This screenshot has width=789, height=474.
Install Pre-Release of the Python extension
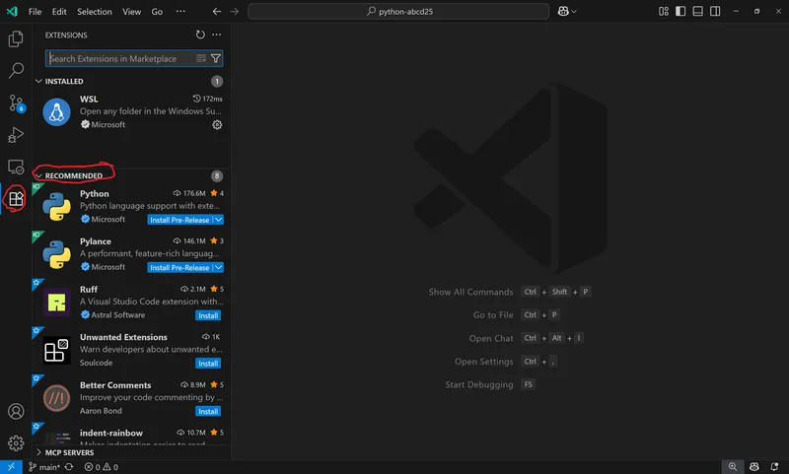tap(179, 220)
